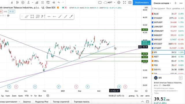The height and width of the screenshot is (104, 185).
Task: Toggle the дивид adjustment option
Action: 132,96
